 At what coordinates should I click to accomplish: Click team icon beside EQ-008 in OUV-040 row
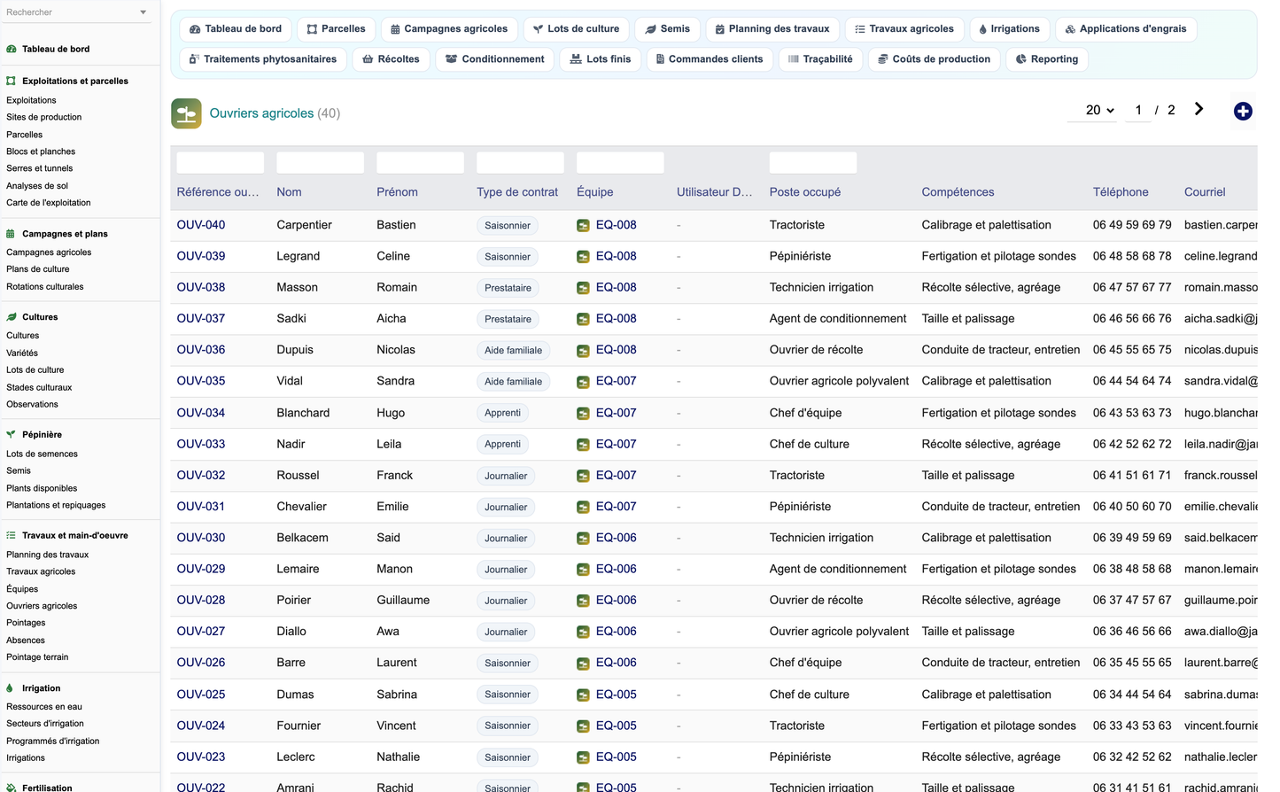click(x=583, y=226)
